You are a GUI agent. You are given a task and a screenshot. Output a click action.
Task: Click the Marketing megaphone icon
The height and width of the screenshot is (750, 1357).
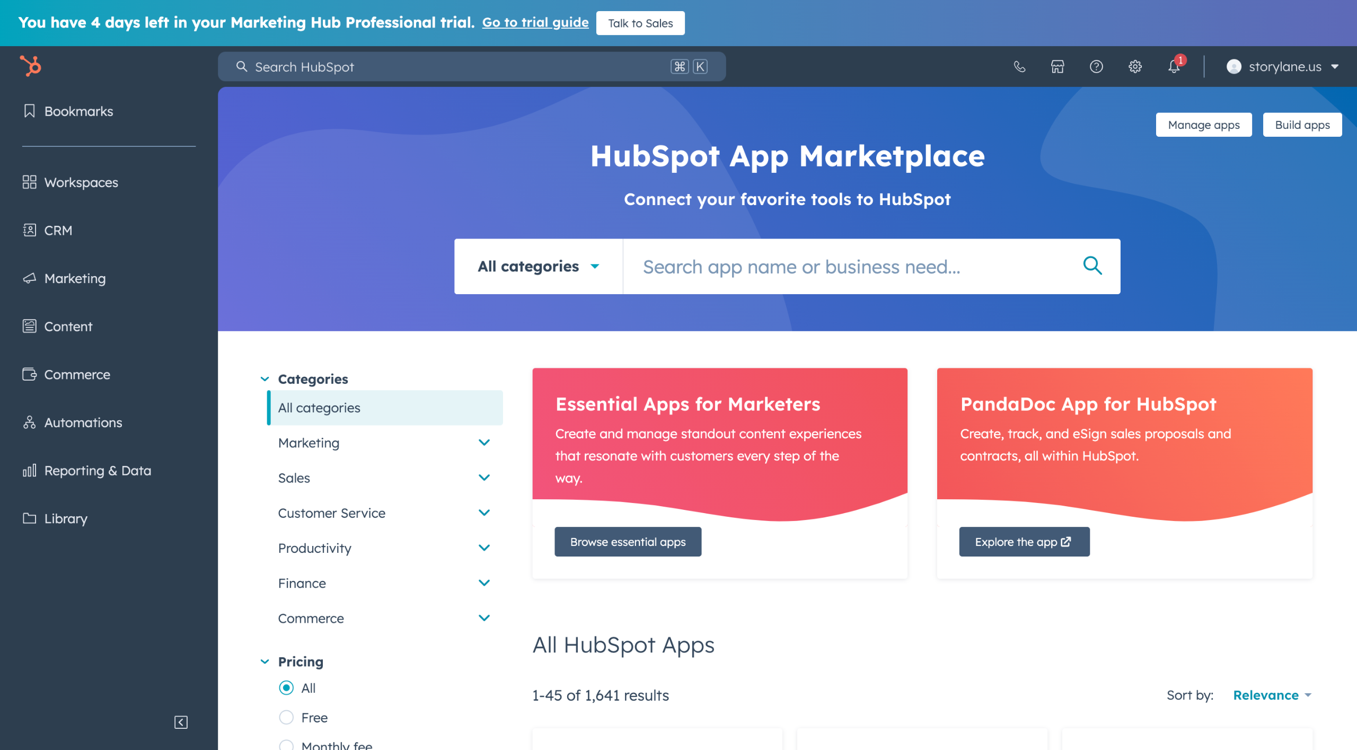point(30,278)
